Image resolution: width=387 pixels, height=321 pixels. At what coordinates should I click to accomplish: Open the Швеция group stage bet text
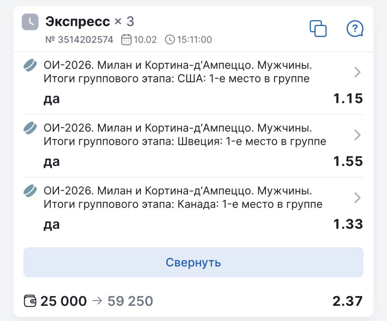click(185, 135)
